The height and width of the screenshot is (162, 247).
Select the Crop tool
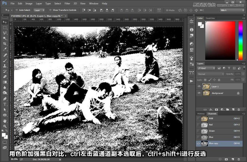(5, 44)
